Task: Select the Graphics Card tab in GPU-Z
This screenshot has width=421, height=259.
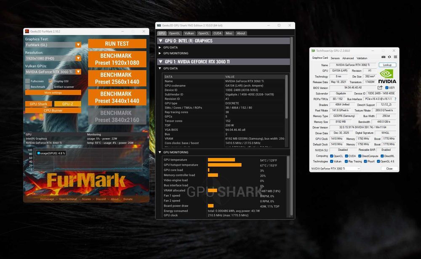Action: [320, 58]
